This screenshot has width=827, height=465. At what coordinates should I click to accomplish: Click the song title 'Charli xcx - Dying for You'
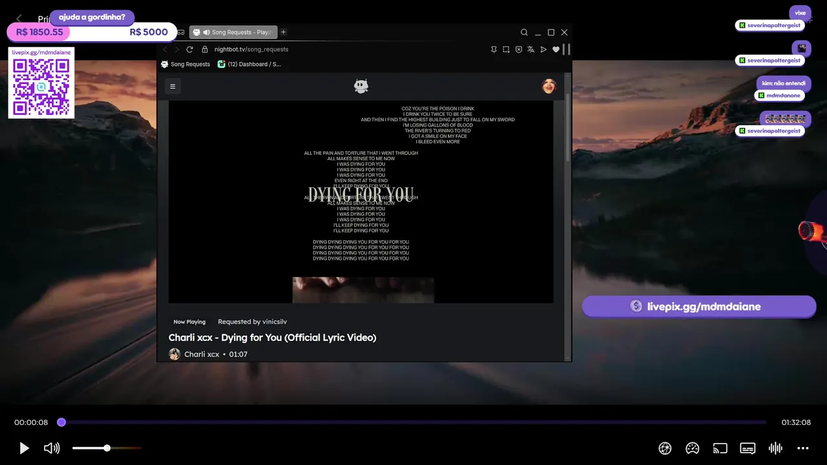272,337
